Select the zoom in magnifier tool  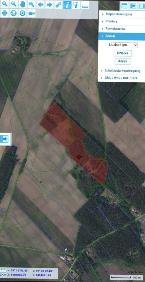coord(4,4)
